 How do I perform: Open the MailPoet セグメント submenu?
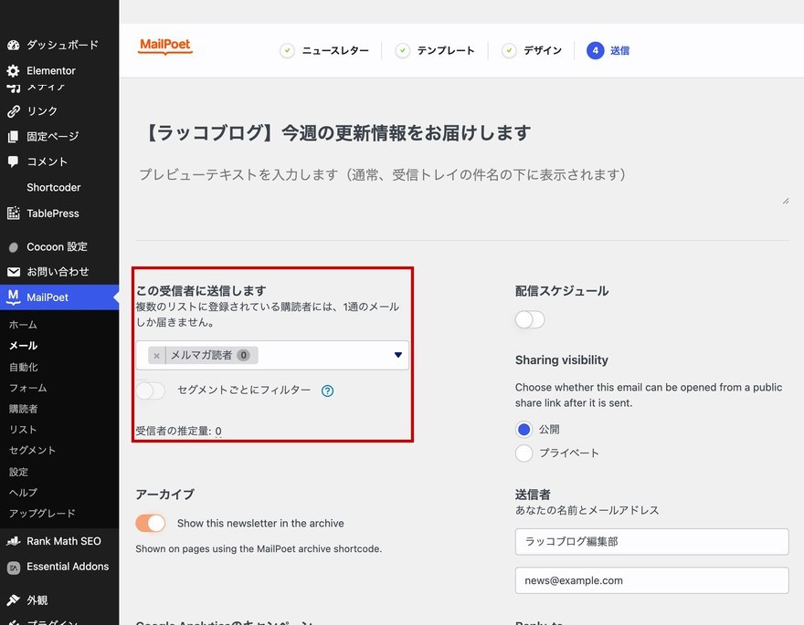pyautogui.click(x=32, y=451)
